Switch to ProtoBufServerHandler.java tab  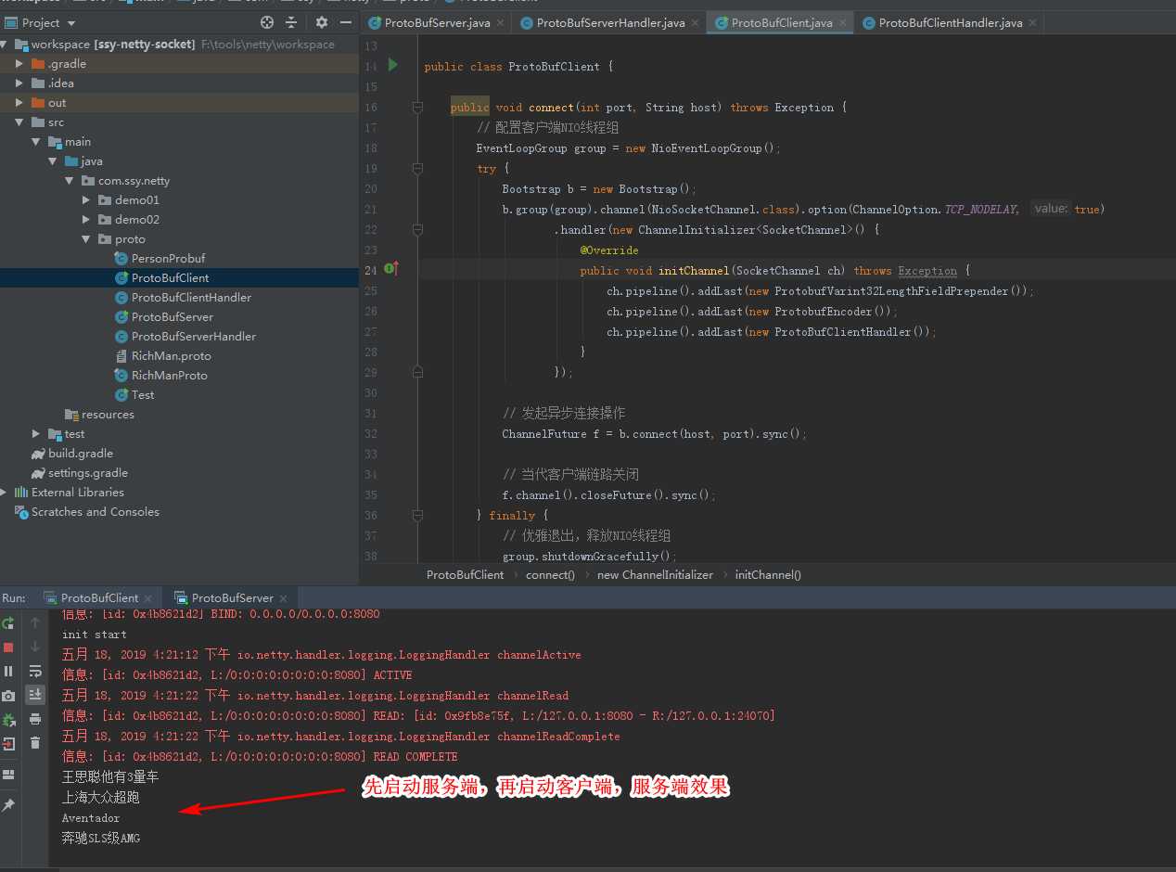(x=610, y=22)
